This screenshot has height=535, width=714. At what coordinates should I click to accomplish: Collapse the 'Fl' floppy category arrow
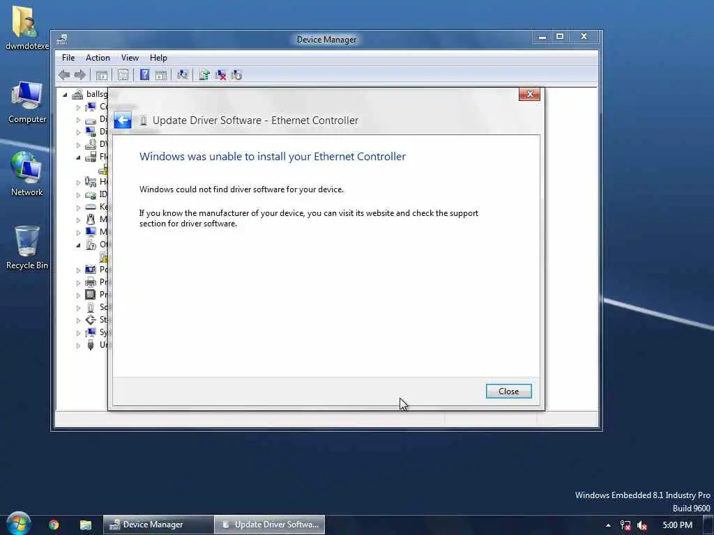78,157
